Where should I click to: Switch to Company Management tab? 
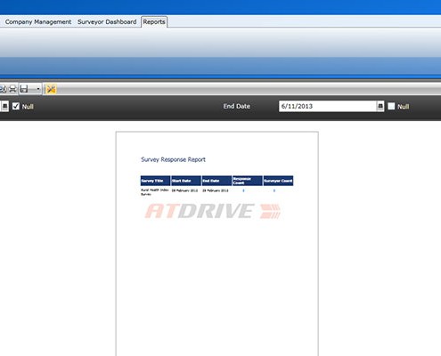click(x=38, y=22)
